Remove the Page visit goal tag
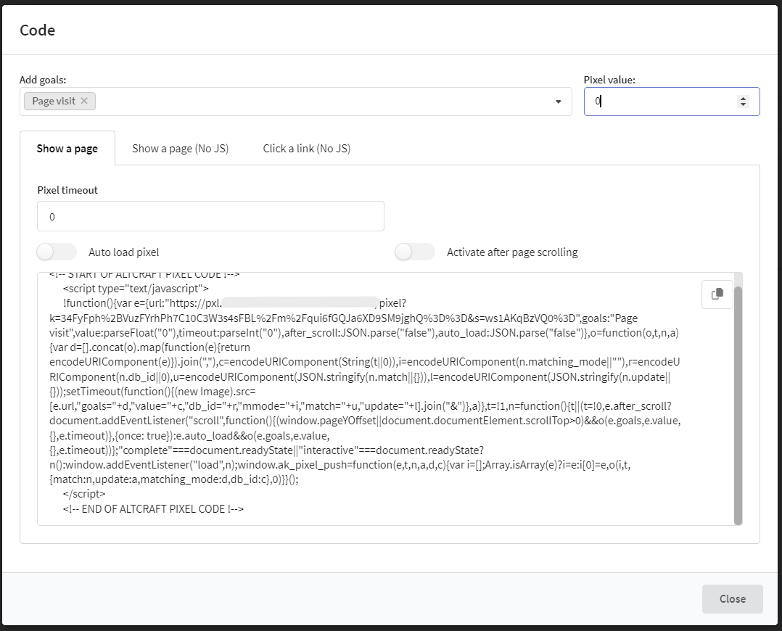Screen dimensions: 782x631 click(x=84, y=101)
